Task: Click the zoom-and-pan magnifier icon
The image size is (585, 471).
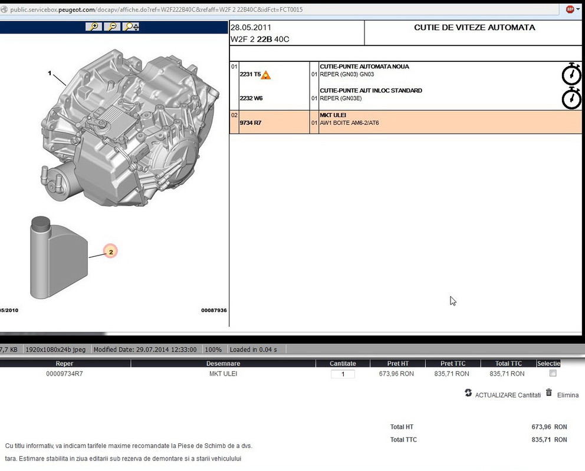Action: (132, 27)
